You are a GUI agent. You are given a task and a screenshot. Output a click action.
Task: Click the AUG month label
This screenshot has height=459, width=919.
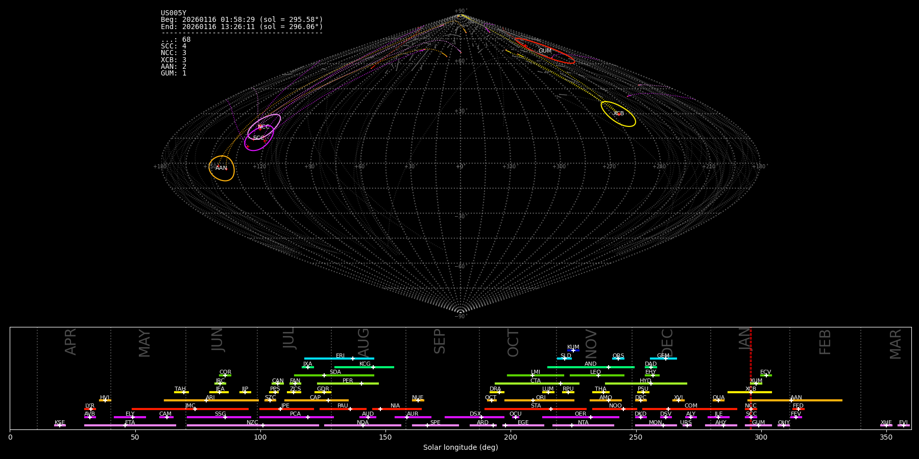[363, 343]
